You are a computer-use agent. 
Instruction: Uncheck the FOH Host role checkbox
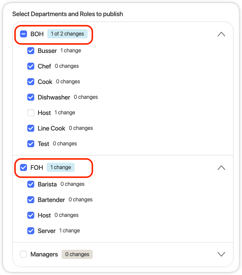point(31,215)
